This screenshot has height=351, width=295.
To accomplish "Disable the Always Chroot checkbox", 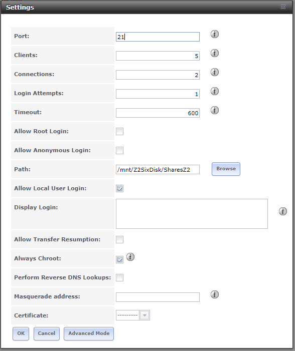I will click(119, 260).
